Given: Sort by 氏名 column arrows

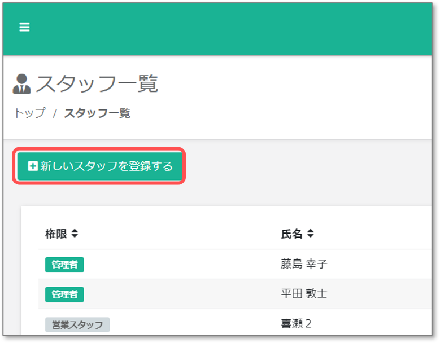Looking at the screenshot, I should point(310,234).
